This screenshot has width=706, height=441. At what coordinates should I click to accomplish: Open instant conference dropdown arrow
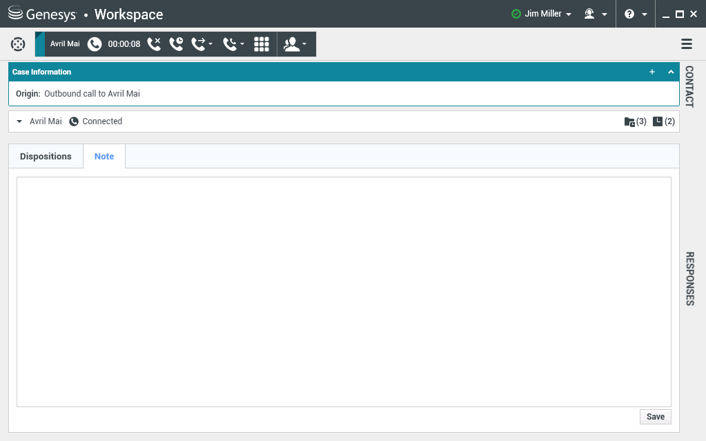point(242,44)
